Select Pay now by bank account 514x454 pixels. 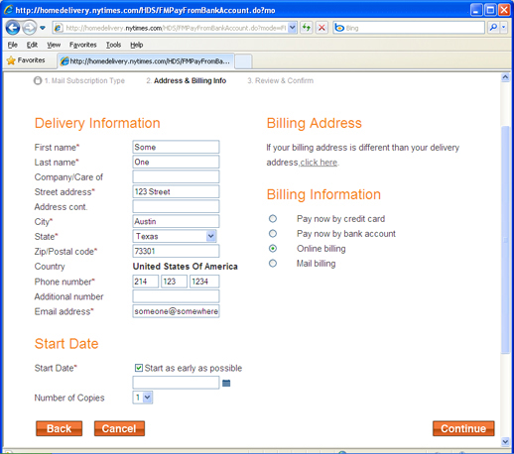pyautogui.click(x=273, y=234)
